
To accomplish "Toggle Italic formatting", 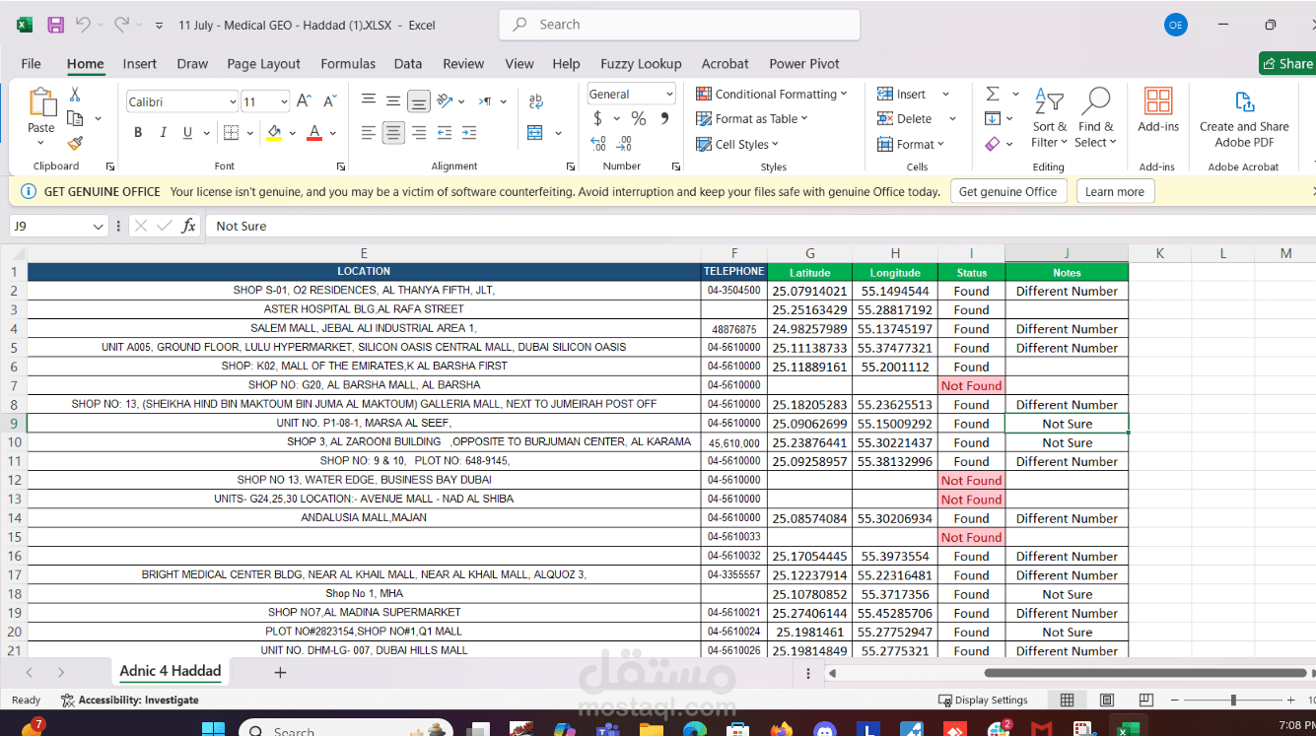I will point(163,133).
